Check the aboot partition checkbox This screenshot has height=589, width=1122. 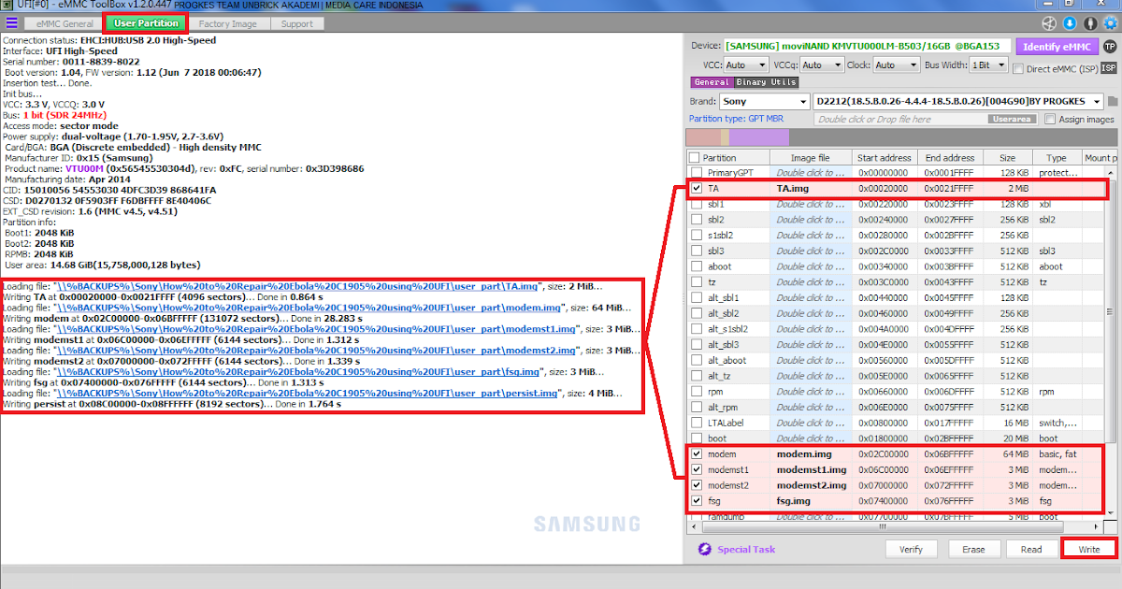pyautogui.click(x=696, y=266)
